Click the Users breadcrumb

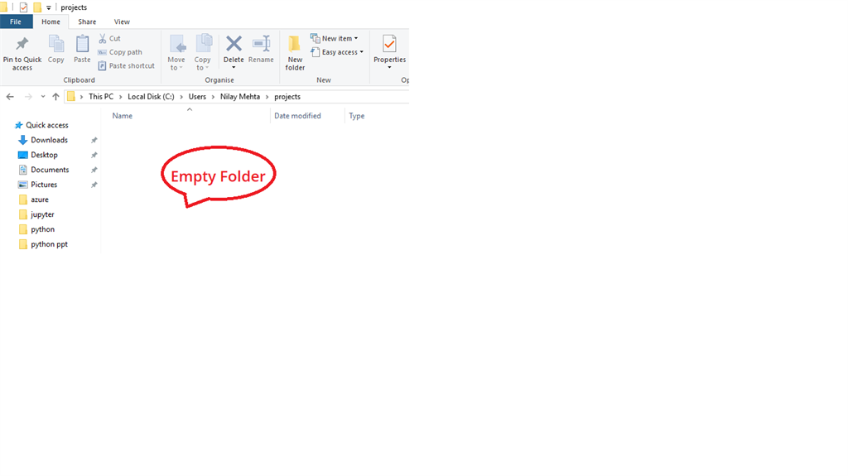click(x=197, y=97)
